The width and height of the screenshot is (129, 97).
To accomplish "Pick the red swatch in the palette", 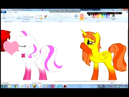I will [x=96, y=15].
